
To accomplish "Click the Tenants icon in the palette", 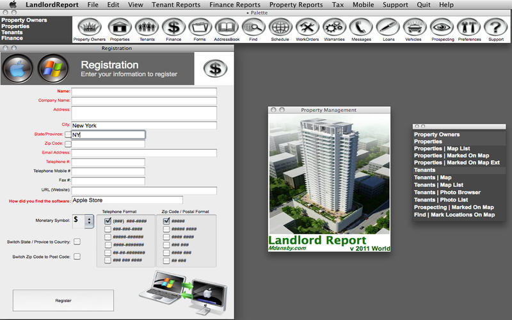I will click(147, 28).
